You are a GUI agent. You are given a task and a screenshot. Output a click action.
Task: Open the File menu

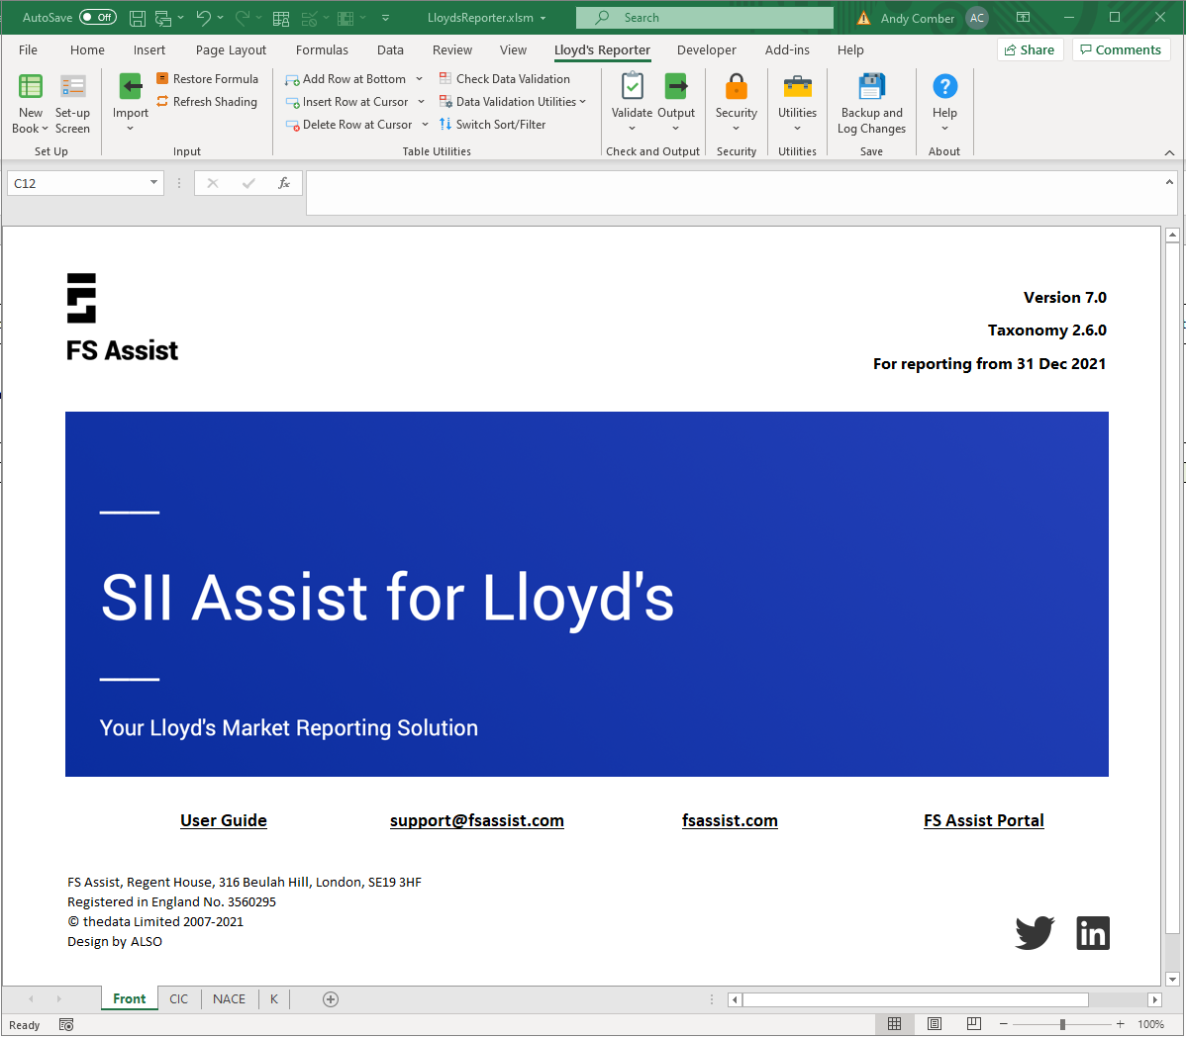point(28,49)
